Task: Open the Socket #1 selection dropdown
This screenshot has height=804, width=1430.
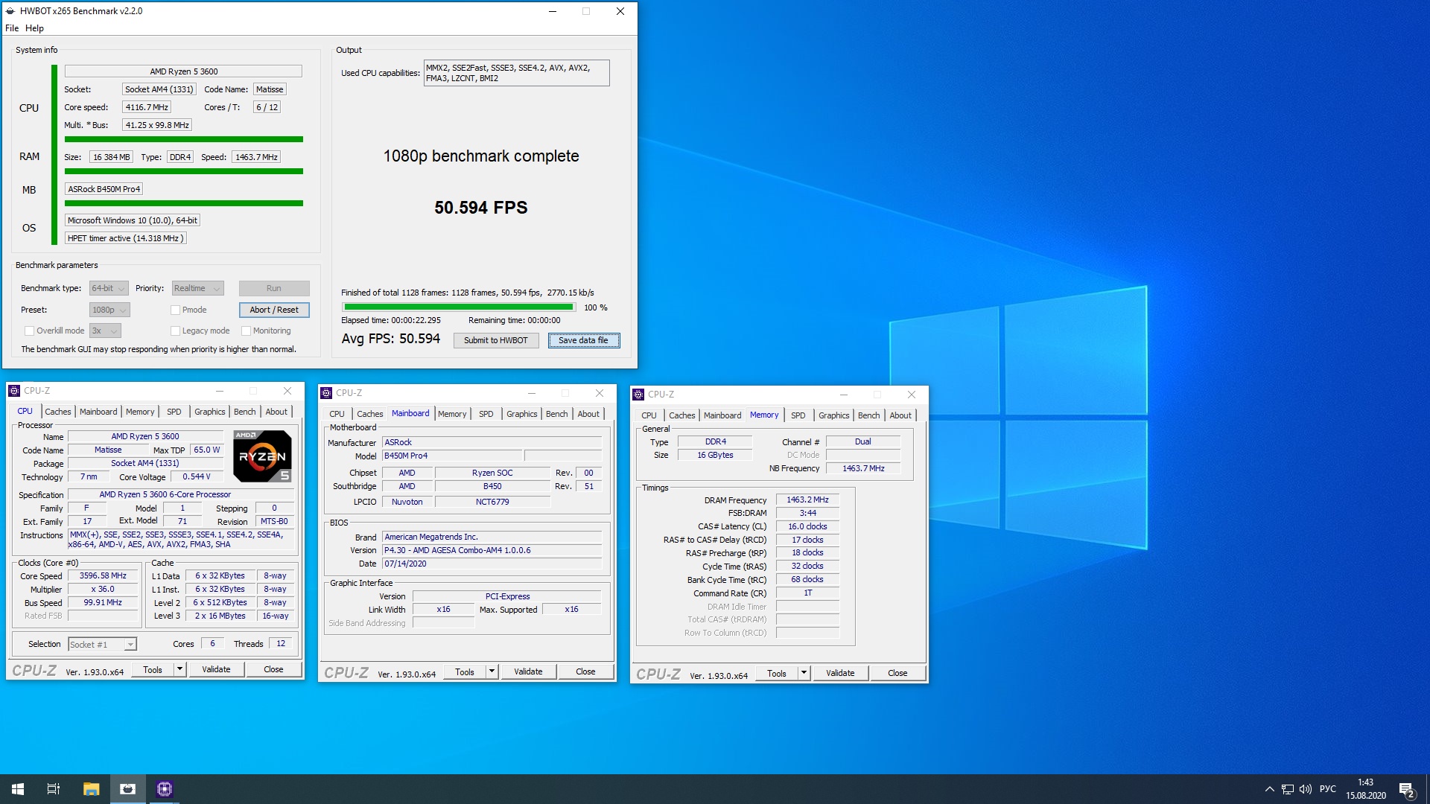Action: point(102,645)
